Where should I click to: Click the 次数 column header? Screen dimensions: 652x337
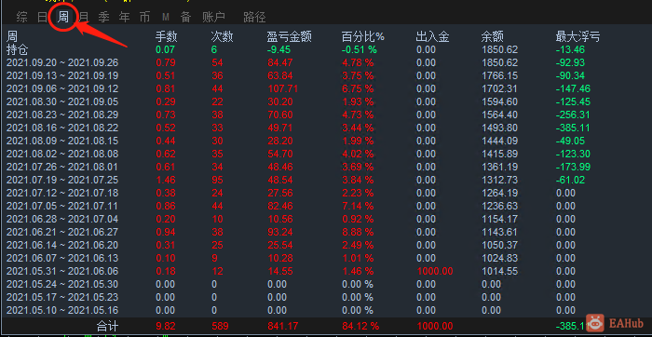click(222, 37)
